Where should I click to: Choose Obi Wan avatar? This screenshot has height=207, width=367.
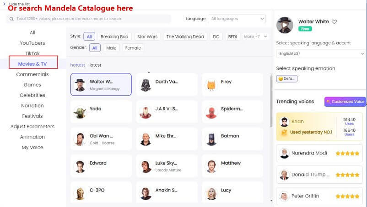(80, 139)
